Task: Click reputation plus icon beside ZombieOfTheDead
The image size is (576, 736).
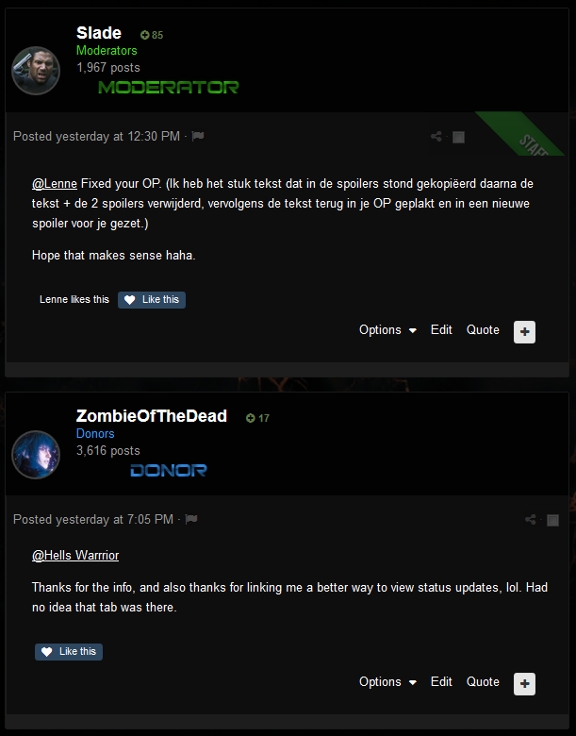Action: 251,418
